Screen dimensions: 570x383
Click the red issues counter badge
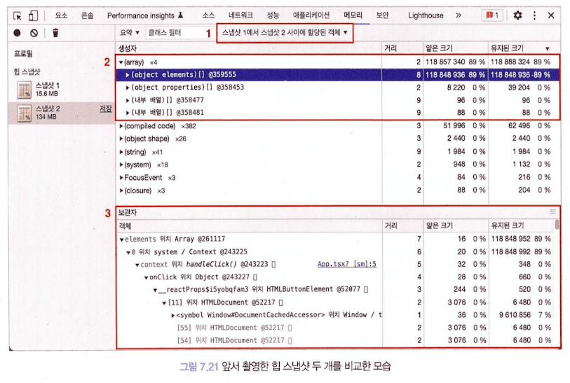[491, 15]
